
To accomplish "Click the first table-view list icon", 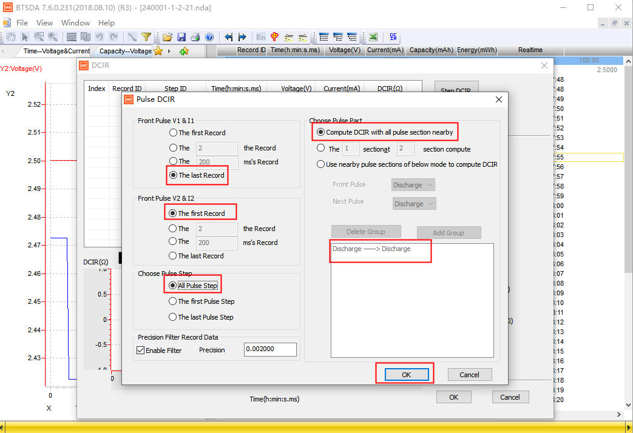I will 323,37.
